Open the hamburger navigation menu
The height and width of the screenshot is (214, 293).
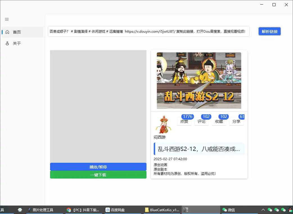tap(7, 19)
